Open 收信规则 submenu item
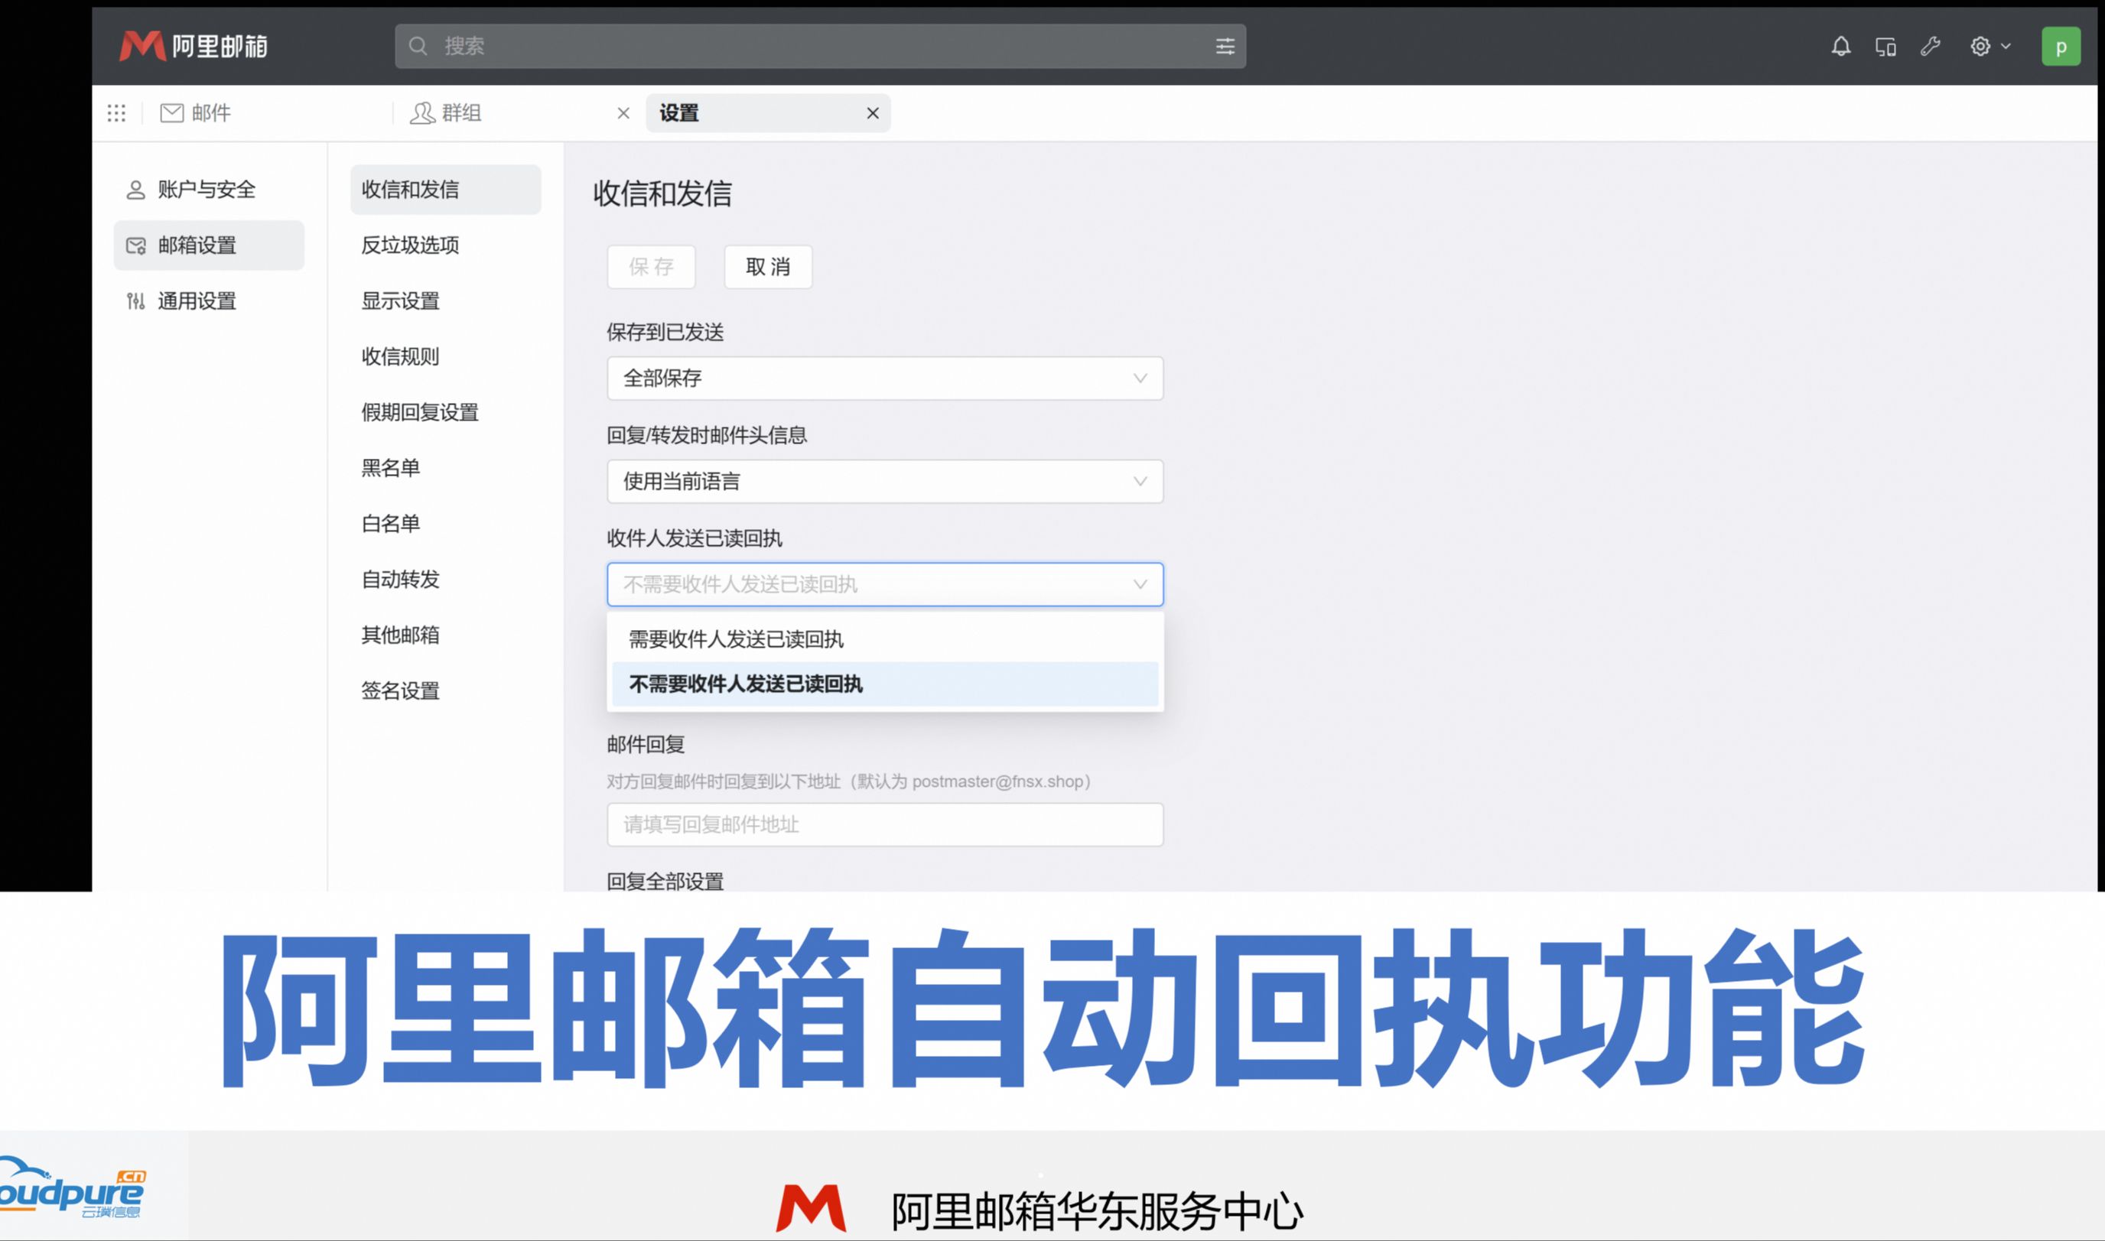The image size is (2105, 1241). click(446, 356)
